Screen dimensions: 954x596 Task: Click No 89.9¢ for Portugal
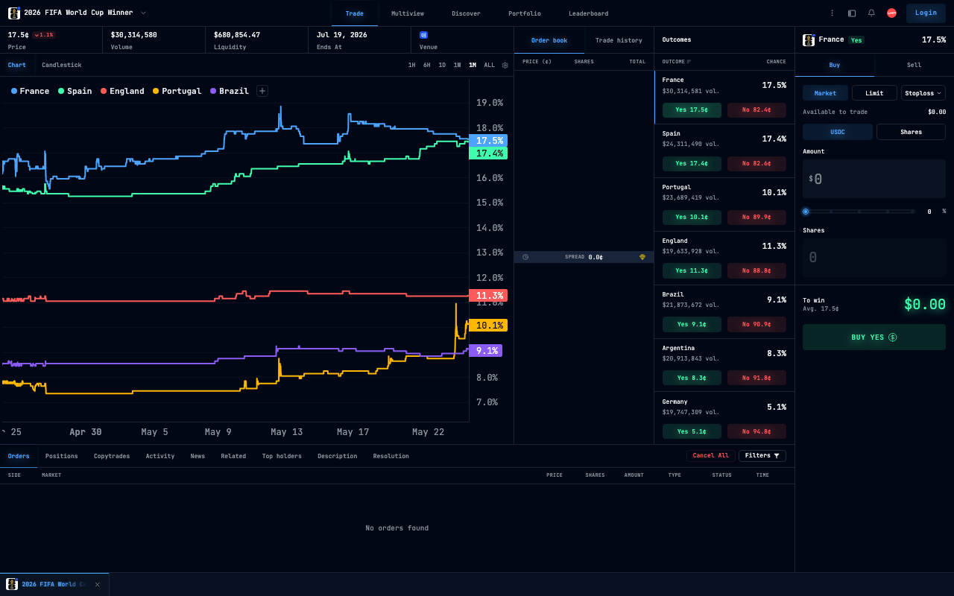[x=756, y=218]
